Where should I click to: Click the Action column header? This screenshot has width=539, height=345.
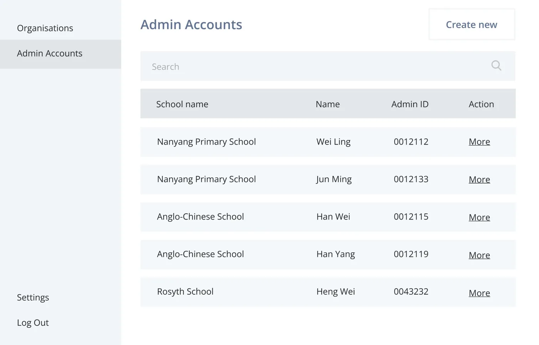coord(481,104)
